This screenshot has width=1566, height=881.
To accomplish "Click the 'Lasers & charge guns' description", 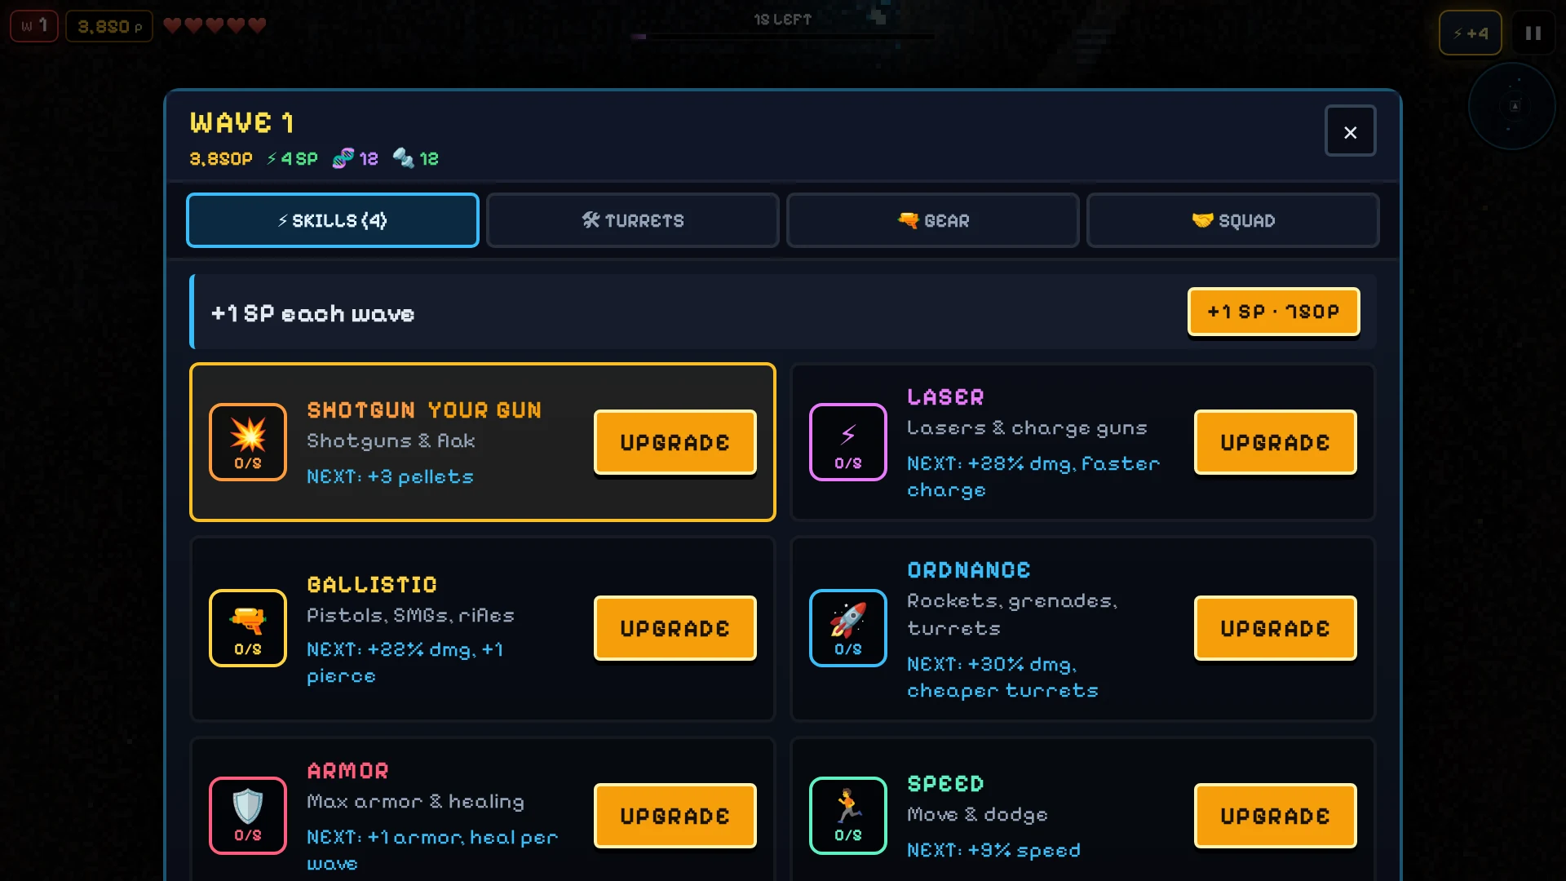I will [x=1027, y=428].
